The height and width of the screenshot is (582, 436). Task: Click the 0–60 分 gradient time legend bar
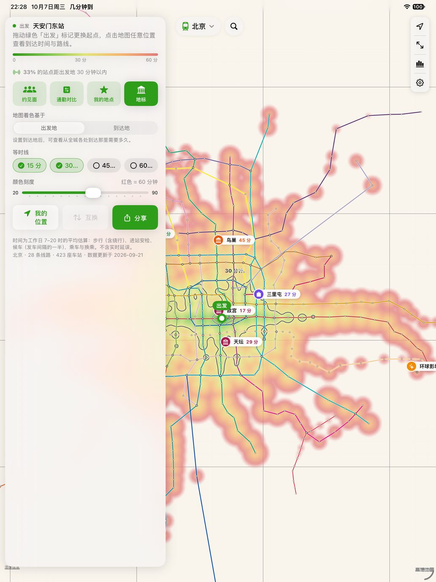[x=85, y=55]
